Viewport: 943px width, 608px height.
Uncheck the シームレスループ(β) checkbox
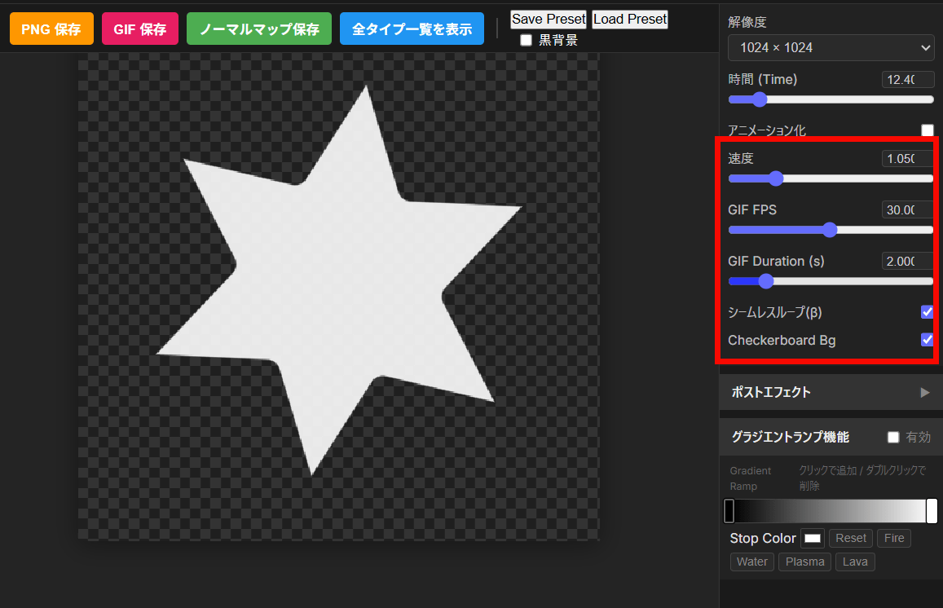(x=928, y=311)
